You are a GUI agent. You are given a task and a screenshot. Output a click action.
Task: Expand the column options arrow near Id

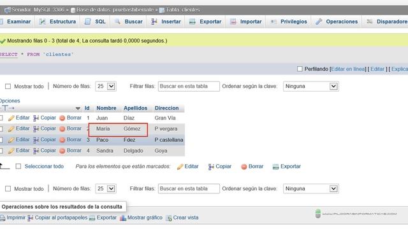(x=78, y=108)
